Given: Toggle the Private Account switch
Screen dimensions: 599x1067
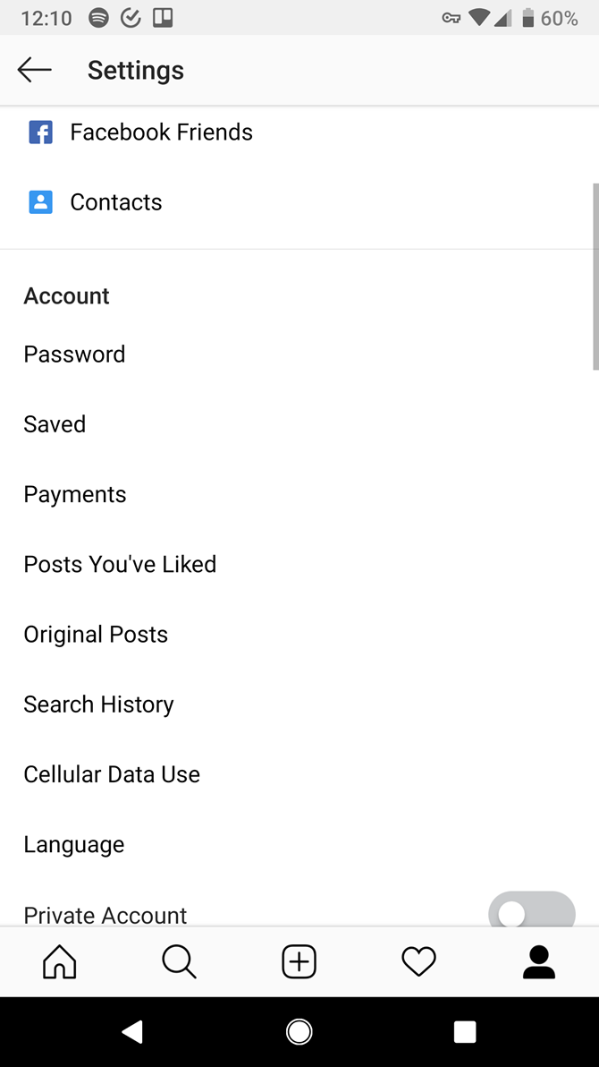Looking at the screenshot, I should [x=531, y=911].
